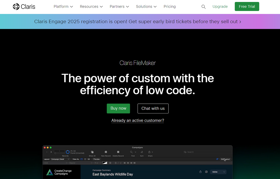Open the Campaign Detail layout dropdown
This screenshot has width=280, height=179.
pyautogui.click(x=60, y=159)
